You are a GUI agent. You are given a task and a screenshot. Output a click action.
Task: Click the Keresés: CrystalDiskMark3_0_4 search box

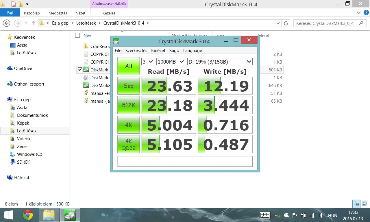pos(330,23)
